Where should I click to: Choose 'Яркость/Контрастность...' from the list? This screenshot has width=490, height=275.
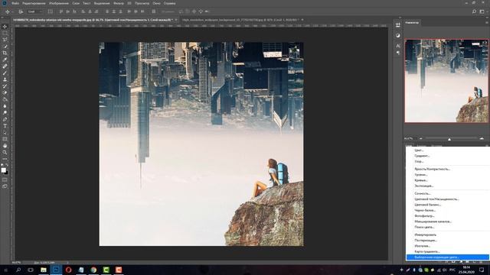coord(447,169)
